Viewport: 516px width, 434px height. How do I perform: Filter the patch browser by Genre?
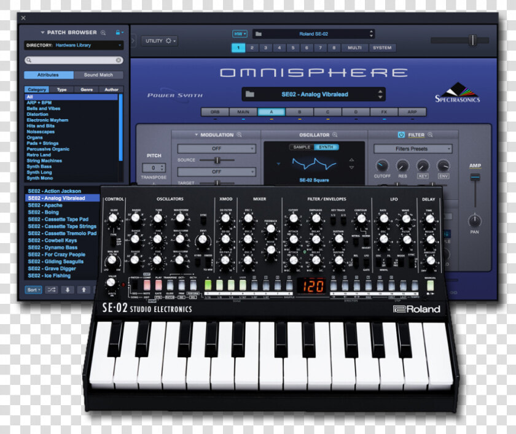pyautogui.click(x=87, y=90)
